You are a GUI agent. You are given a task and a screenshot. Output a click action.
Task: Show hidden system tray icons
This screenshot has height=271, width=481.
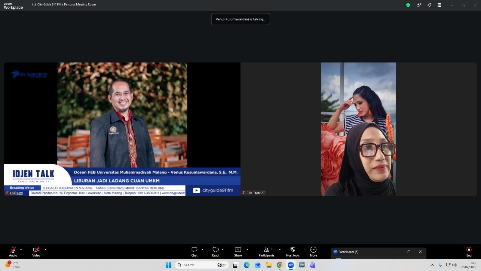(432, 265)
